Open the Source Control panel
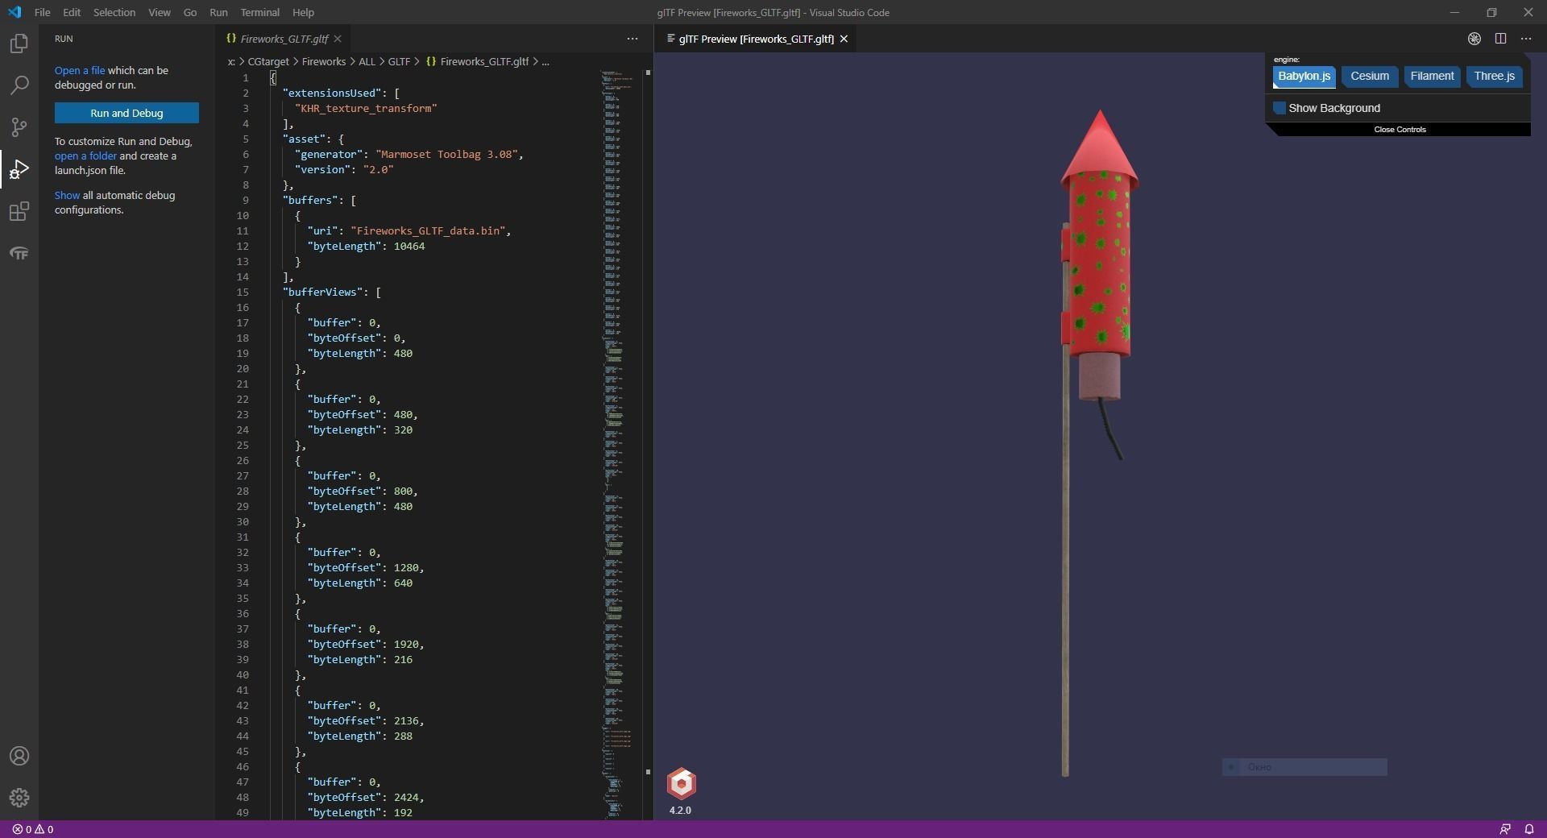This screenshot has height=838, width=1547. point(19,127)
